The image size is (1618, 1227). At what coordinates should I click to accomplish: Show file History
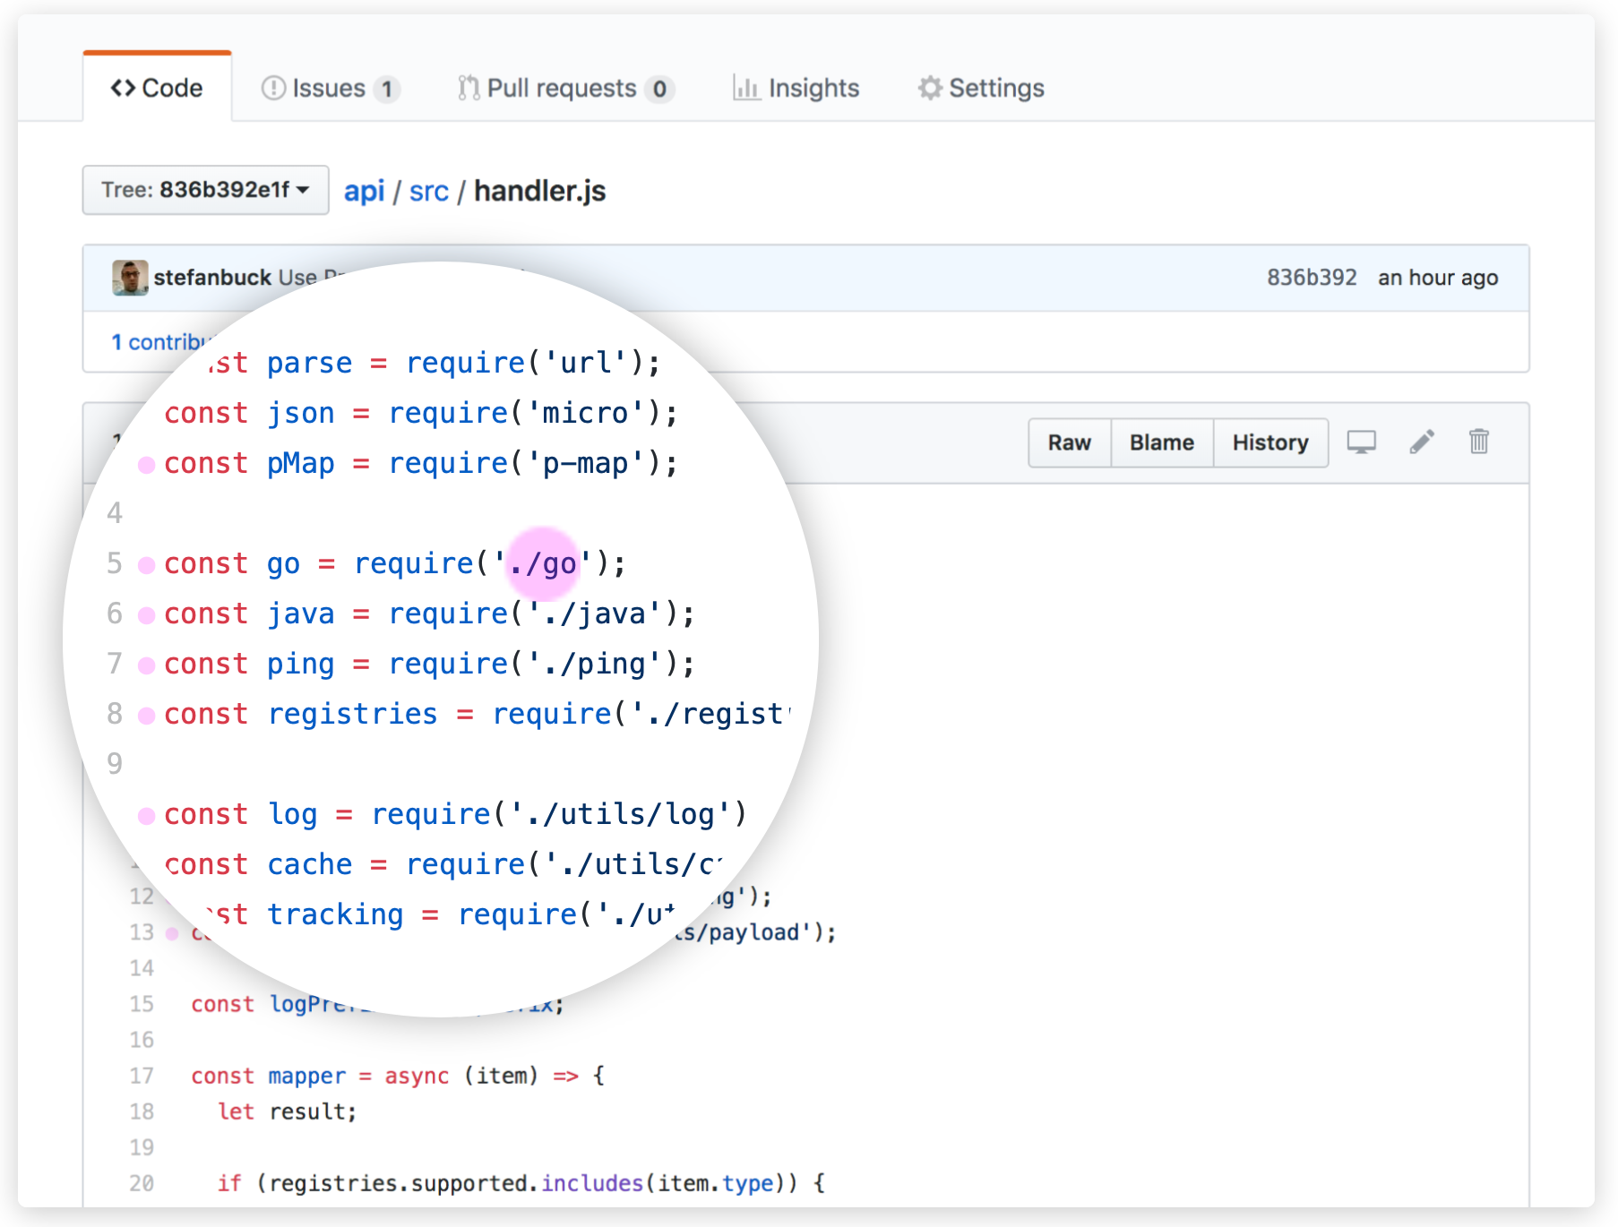click(x=1270, y=442)
